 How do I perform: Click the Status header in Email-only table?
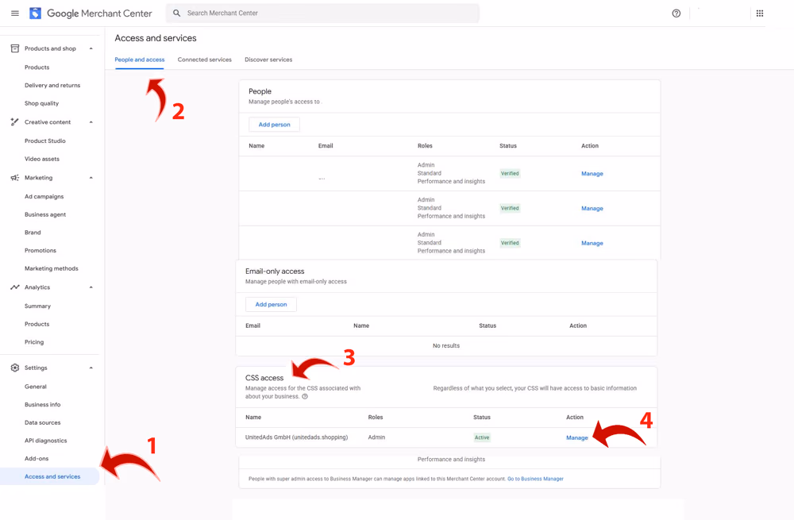(488, 326)
